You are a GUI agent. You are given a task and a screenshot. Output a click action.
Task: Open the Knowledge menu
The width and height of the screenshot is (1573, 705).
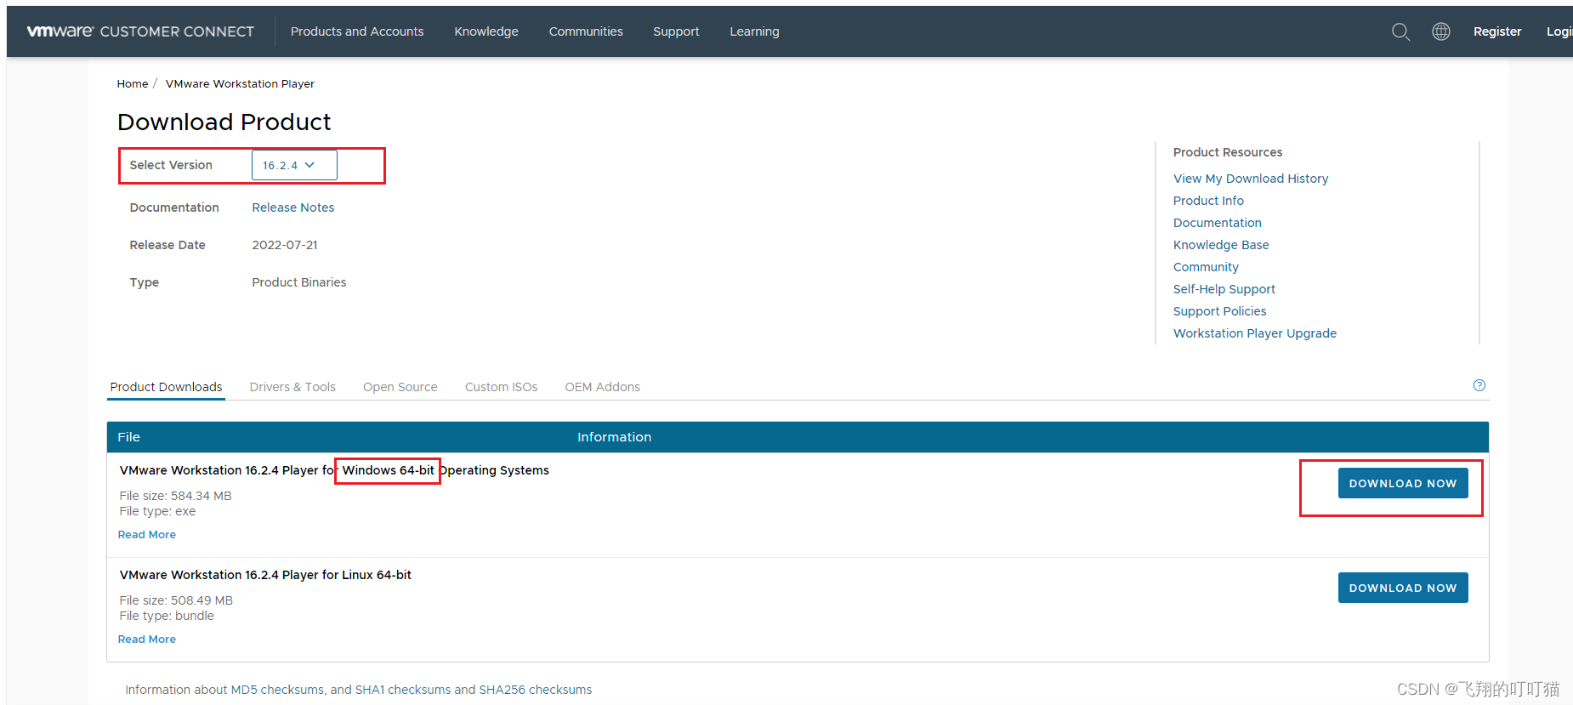pyautogui.click(x=486, y=31)
